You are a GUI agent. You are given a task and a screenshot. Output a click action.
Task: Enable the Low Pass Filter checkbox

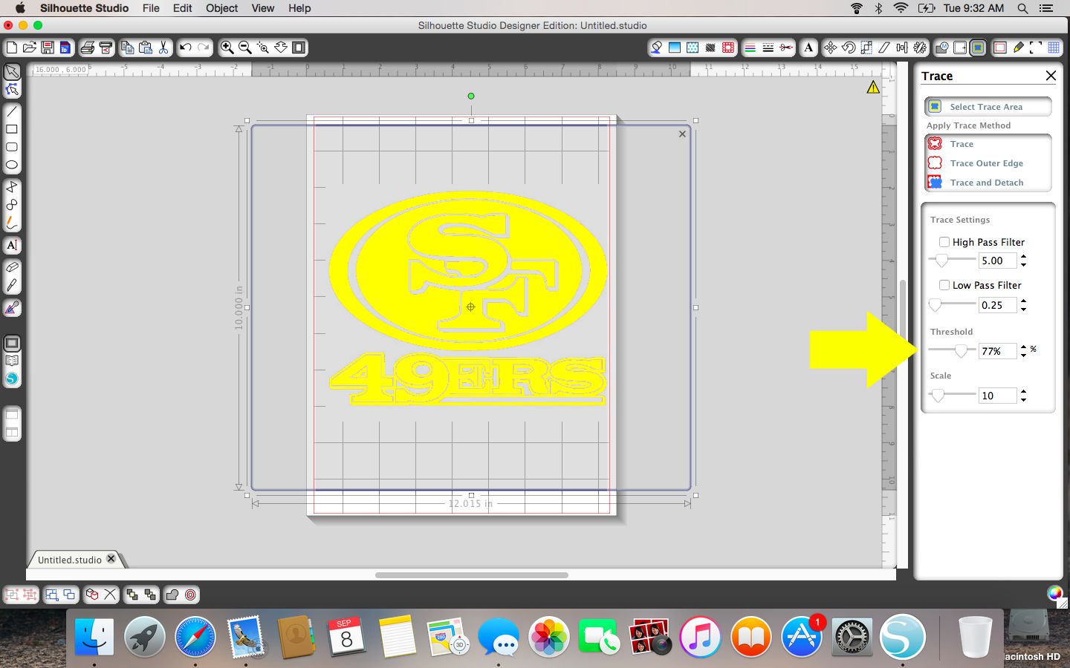(x=944, y=285)
